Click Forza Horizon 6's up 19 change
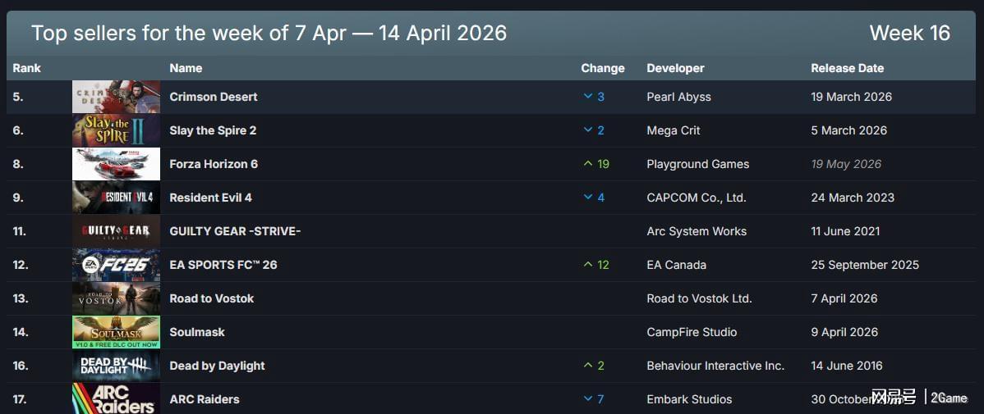The height and width of the screenshot is (414, 984). (596, 164)
